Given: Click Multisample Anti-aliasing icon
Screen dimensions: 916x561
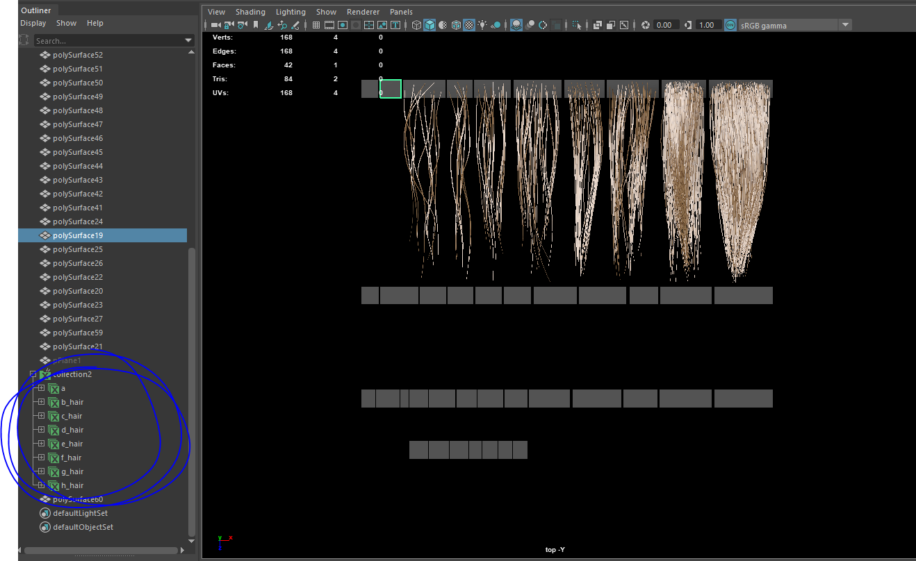Looking at the screenshot, I should 543,25.
